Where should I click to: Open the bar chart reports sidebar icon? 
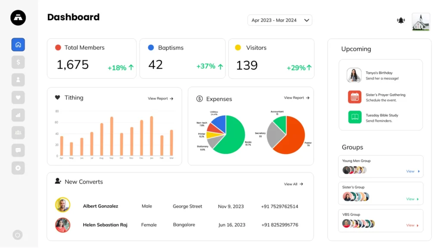tap(18, 115)
